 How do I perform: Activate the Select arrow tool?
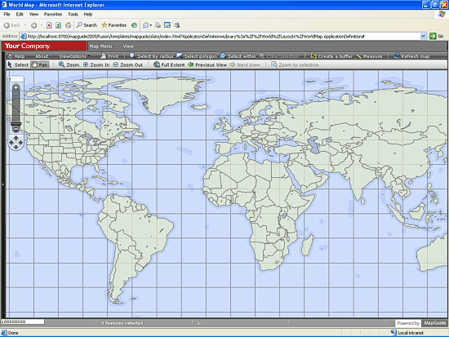pos(18,64)
